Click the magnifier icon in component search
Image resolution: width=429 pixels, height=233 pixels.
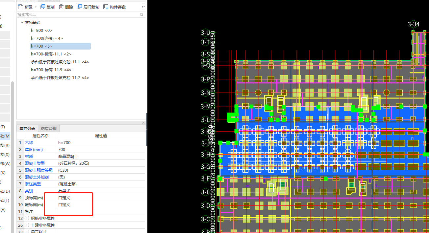[x=141, y=15]
